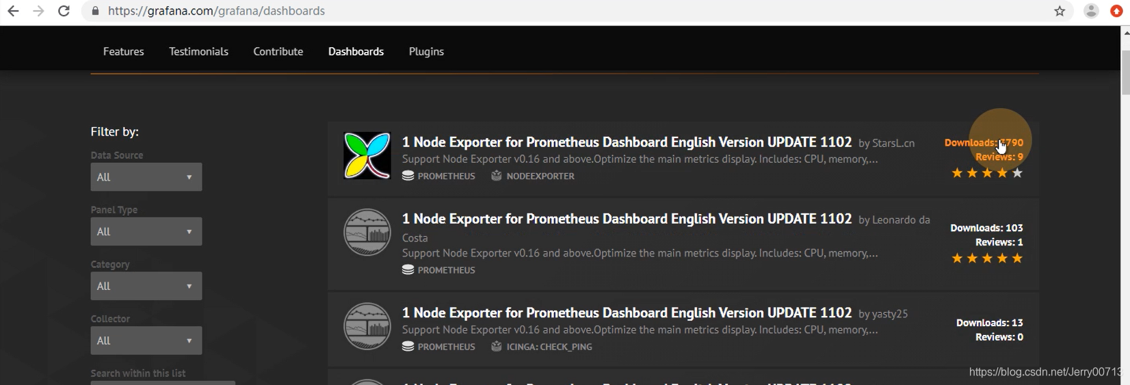Viewport: 1130px width, 385px height.
Task: Click the gray dashboard icon of Leonardo da Costa entry
Action: pos(367,233)
